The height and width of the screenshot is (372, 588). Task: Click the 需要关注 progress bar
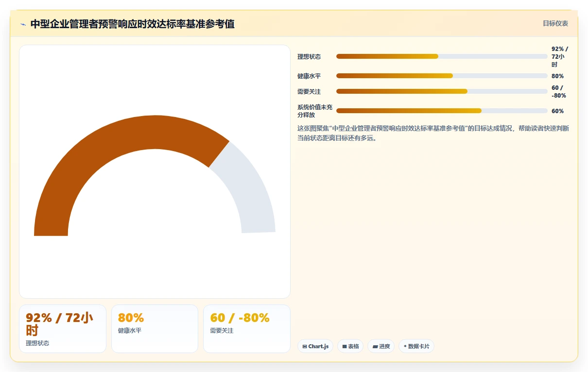point(442,91)
